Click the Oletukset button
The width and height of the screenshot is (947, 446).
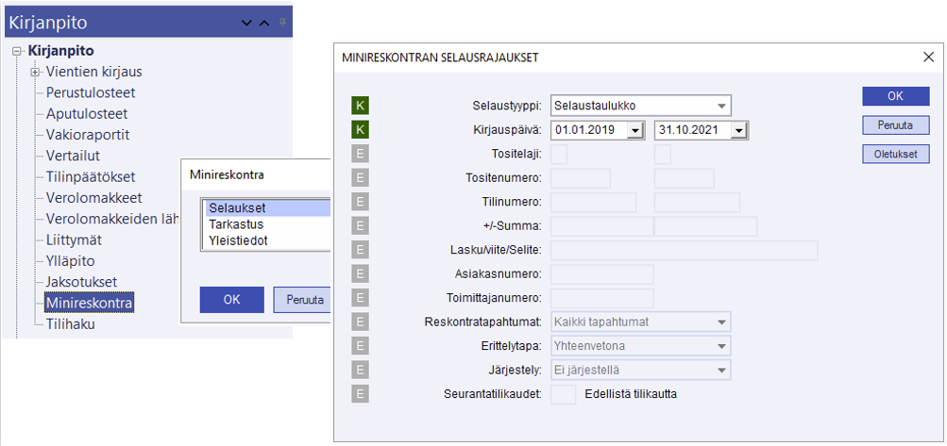(895, 154)
